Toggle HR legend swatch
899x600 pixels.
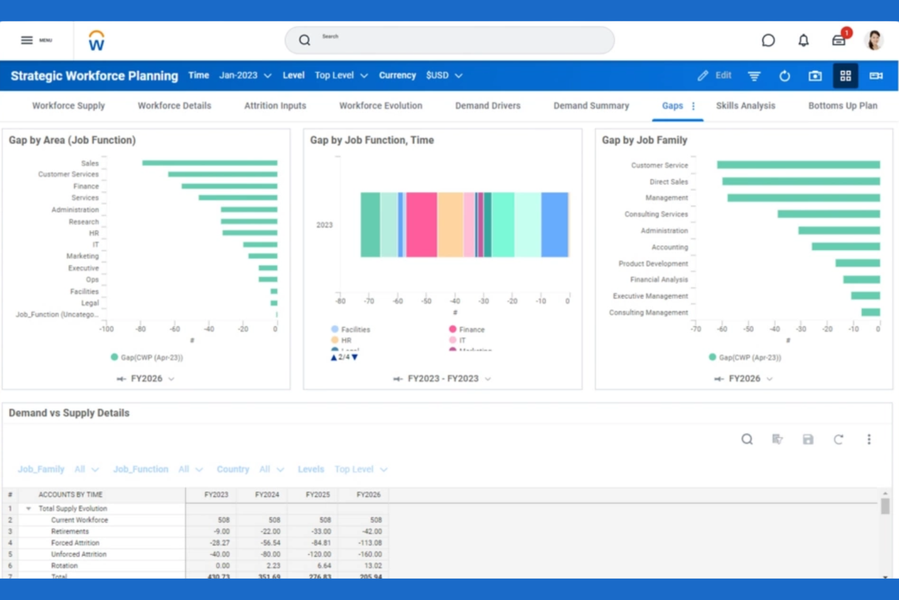tap(335, 340)
